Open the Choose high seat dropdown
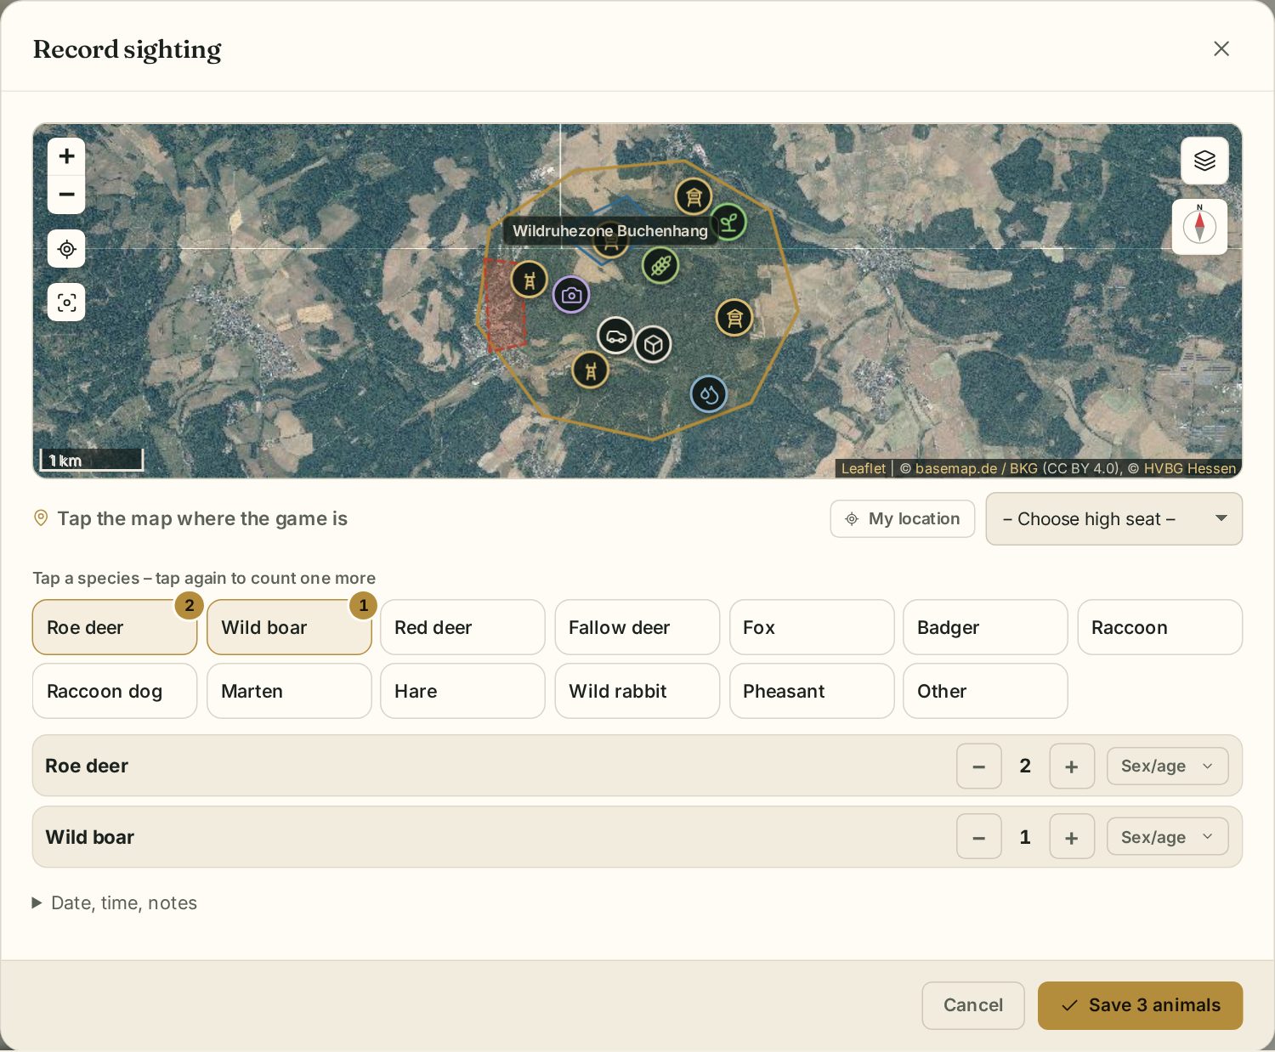 (x=1114, y=519)
